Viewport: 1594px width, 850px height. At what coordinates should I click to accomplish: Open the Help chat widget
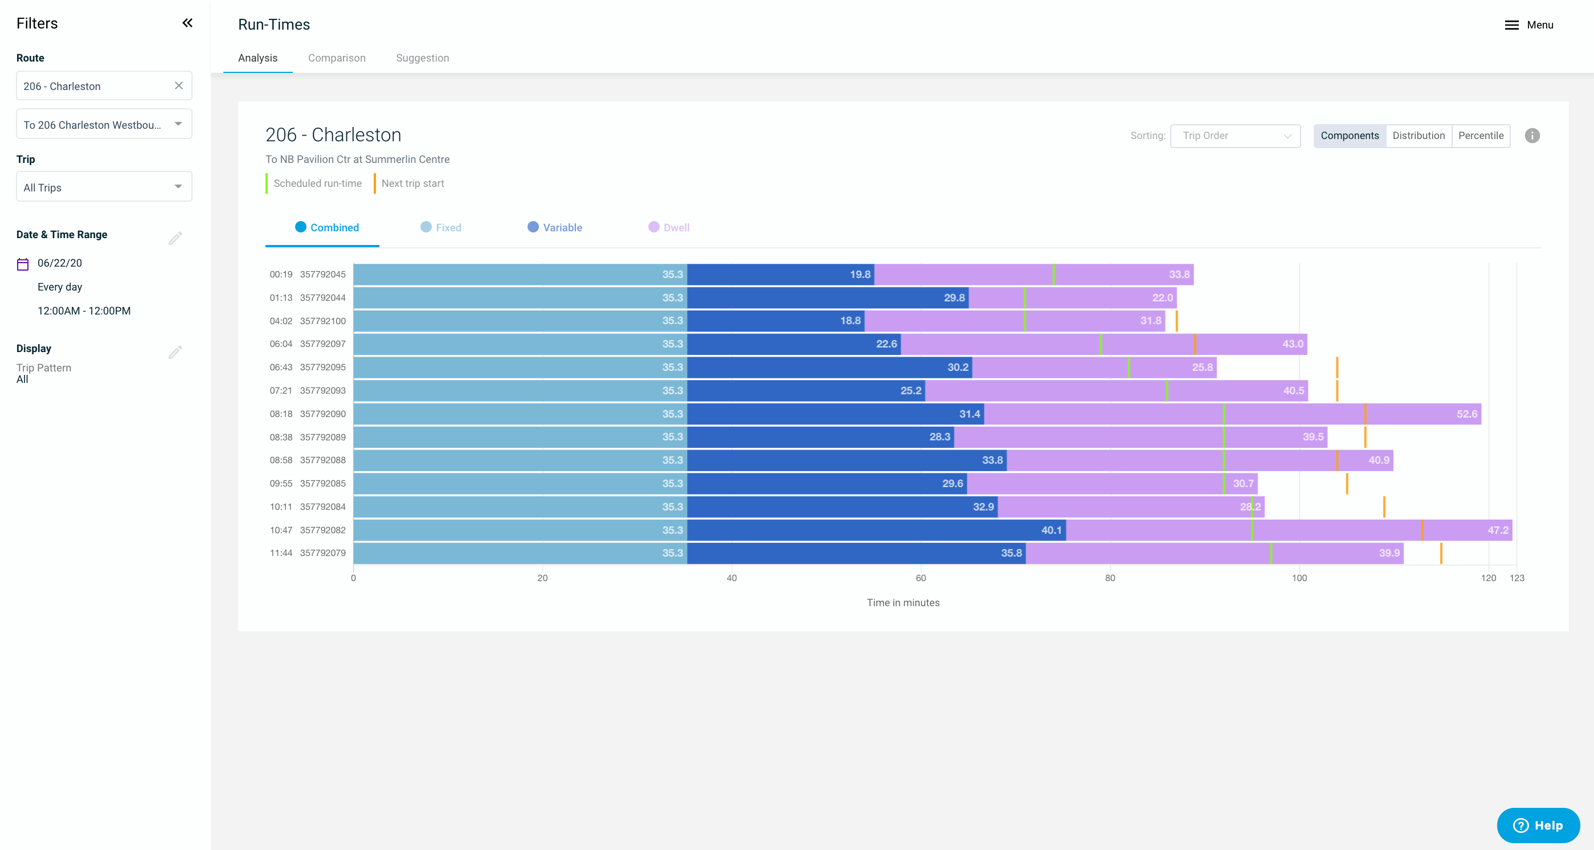(x=1538, y=824)
